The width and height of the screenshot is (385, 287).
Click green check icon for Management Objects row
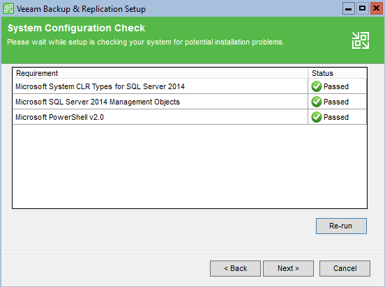[316, 102]
